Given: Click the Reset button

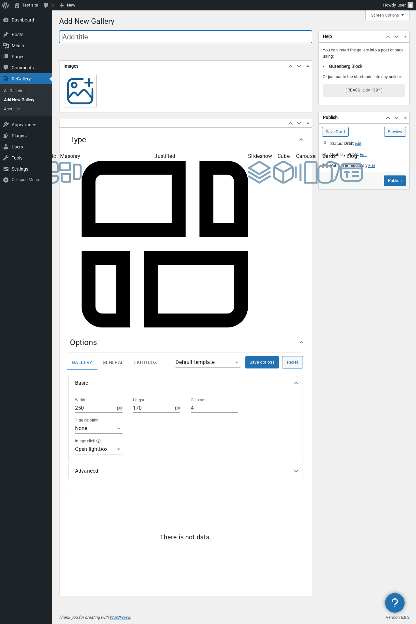Looking at the screenshot, I should click(292, 362).
